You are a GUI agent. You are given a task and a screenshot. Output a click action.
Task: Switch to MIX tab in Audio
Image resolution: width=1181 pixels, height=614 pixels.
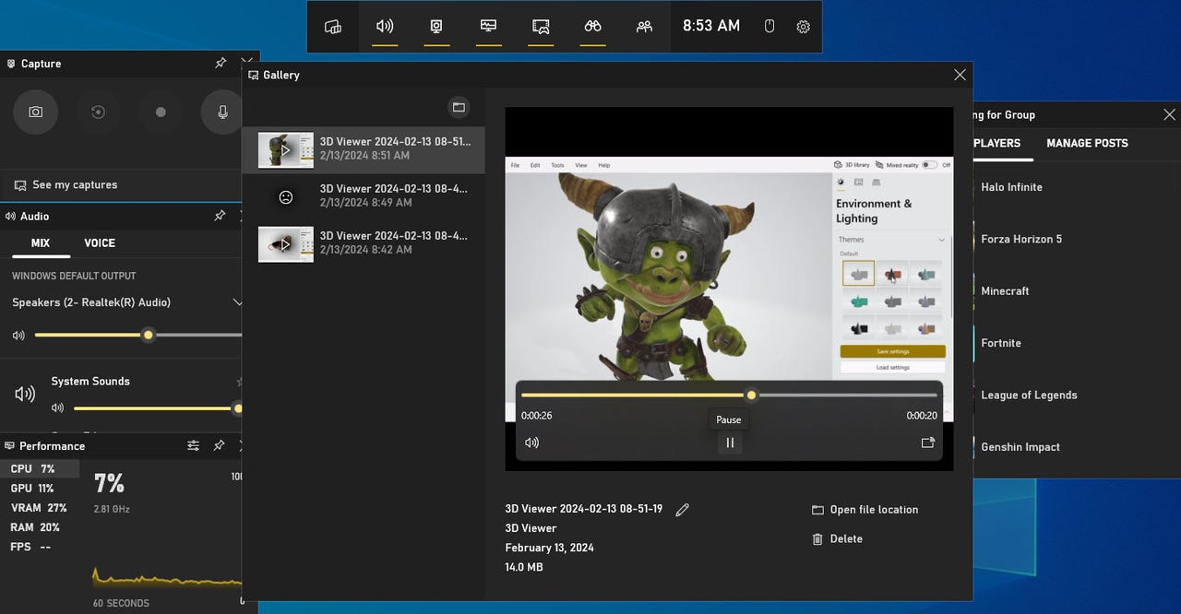coord(40,243)
